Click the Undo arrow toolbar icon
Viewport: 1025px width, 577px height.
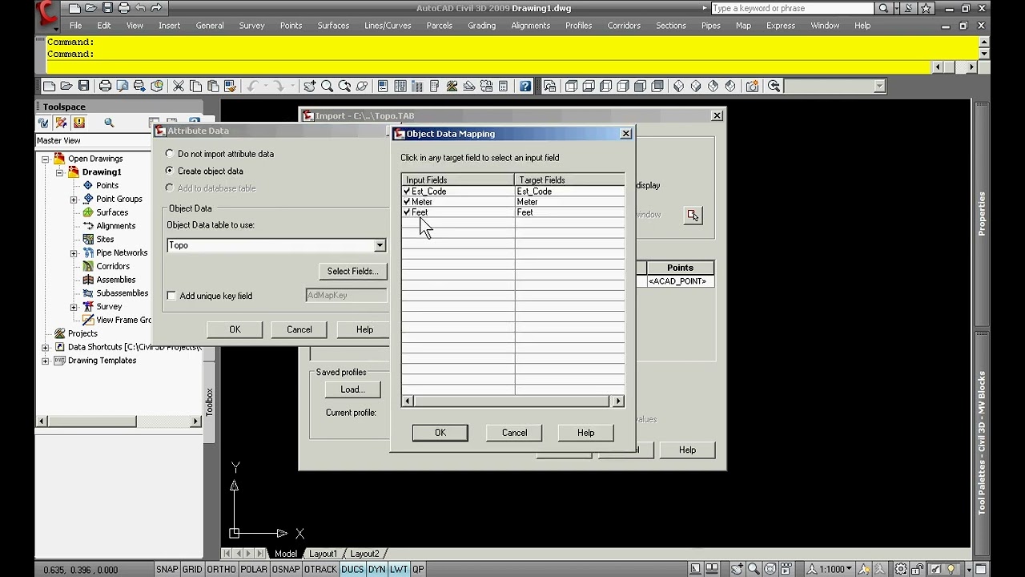pyautogui.click(x=252, y=86)
